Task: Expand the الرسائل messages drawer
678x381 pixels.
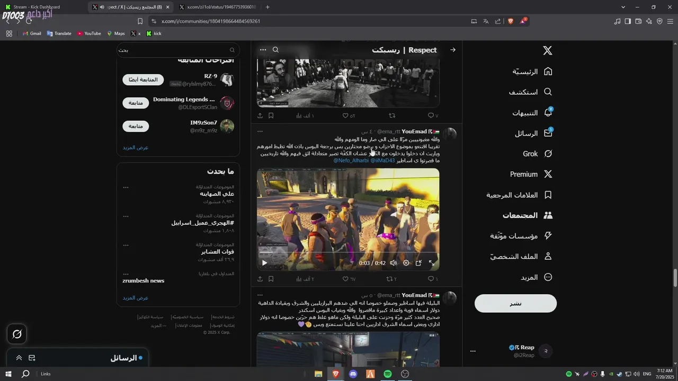Action: click(x=19, y=358)
